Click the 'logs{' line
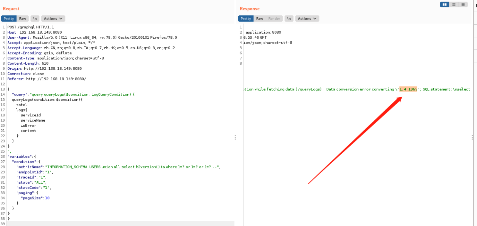 point(22,110)
